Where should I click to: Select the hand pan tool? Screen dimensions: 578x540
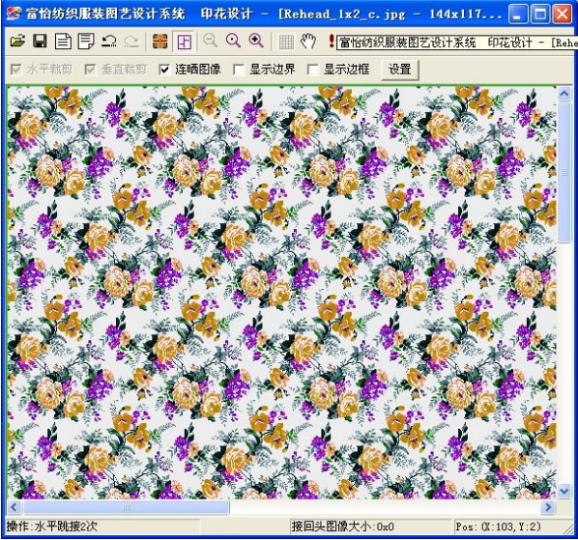[308, 41]
